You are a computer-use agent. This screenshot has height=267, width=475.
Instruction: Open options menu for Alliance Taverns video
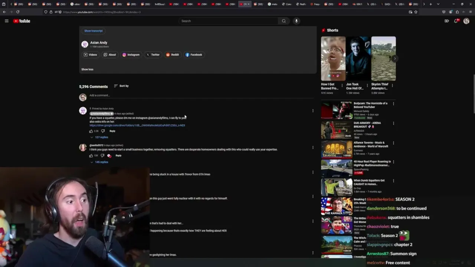pos(393,143)
